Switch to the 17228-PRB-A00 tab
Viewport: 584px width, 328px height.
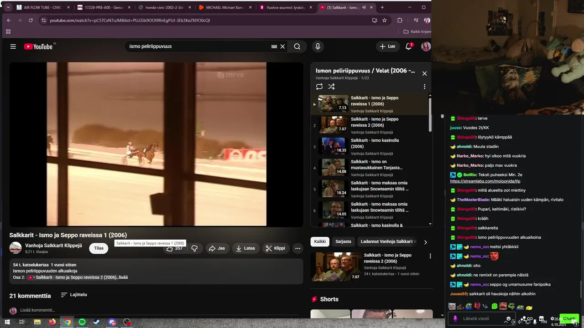pyautogui.click(x=104, y=7)
